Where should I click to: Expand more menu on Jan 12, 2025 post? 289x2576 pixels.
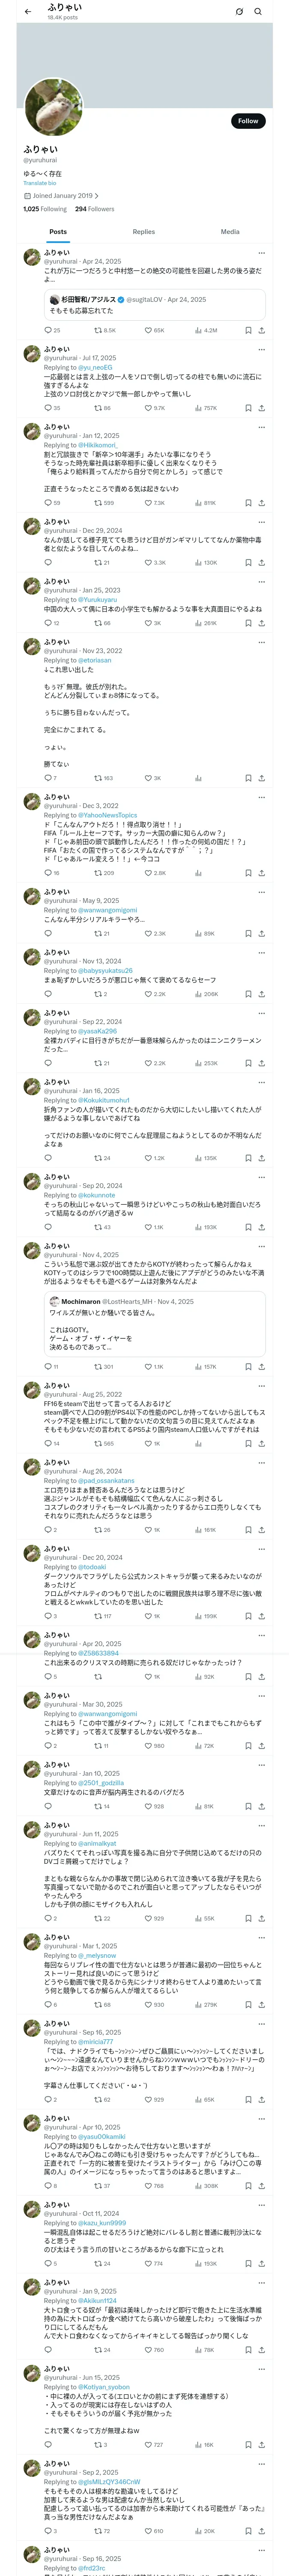click(x=262, y=427)
